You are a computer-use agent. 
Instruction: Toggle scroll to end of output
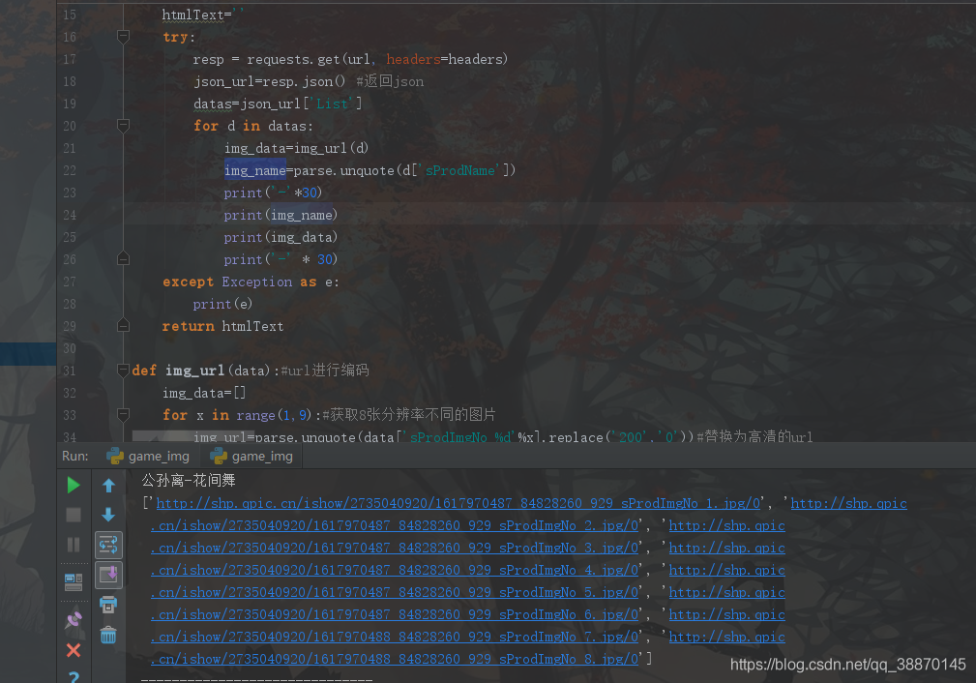point(108,574)
